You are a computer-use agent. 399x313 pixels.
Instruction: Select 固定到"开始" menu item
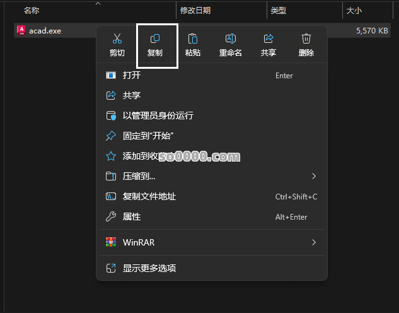point(148,136)
